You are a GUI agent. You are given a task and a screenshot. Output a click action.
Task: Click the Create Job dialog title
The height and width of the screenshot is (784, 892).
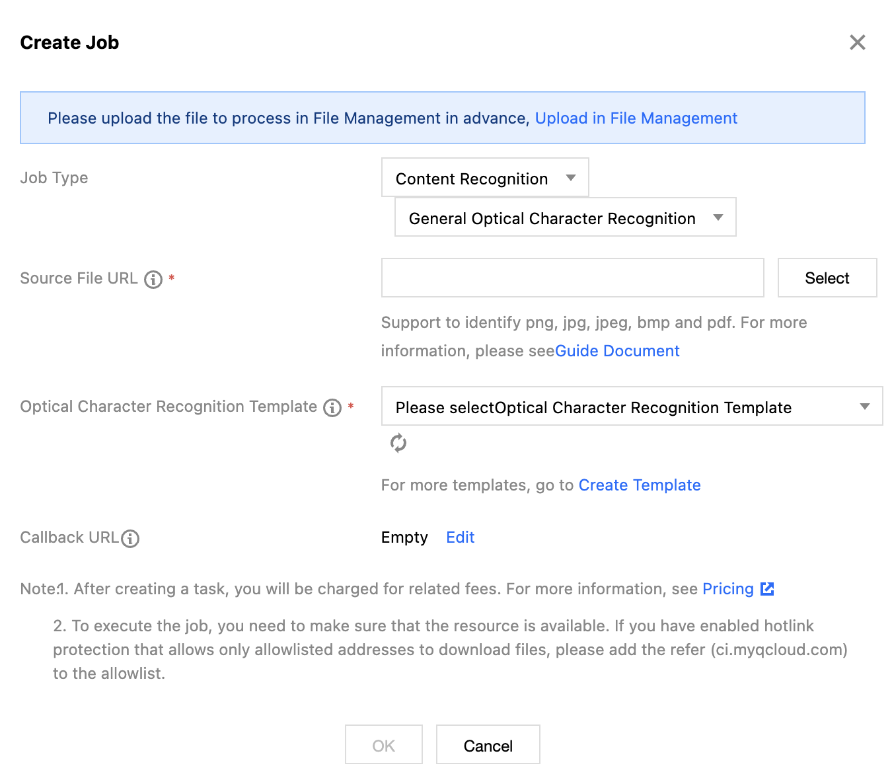click(x=69, y=43)
